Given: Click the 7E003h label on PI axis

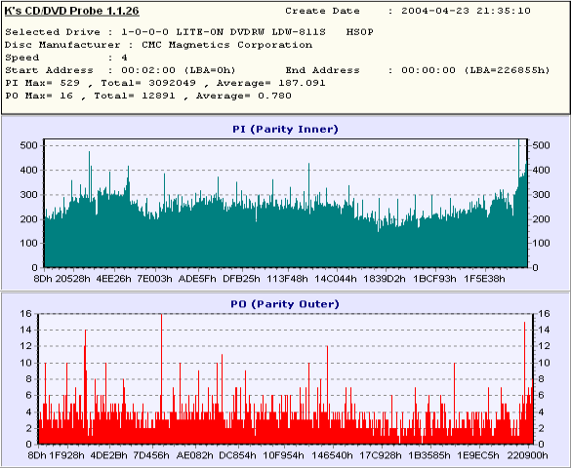Looking at the screenshot, I should click(x=154, y=279).
